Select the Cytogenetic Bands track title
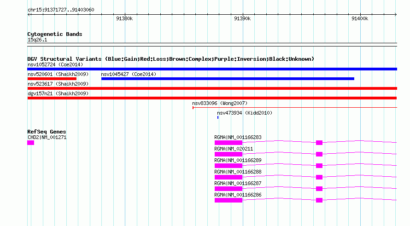The width and height of the screenshot is (410, 226). click(55, 34)
